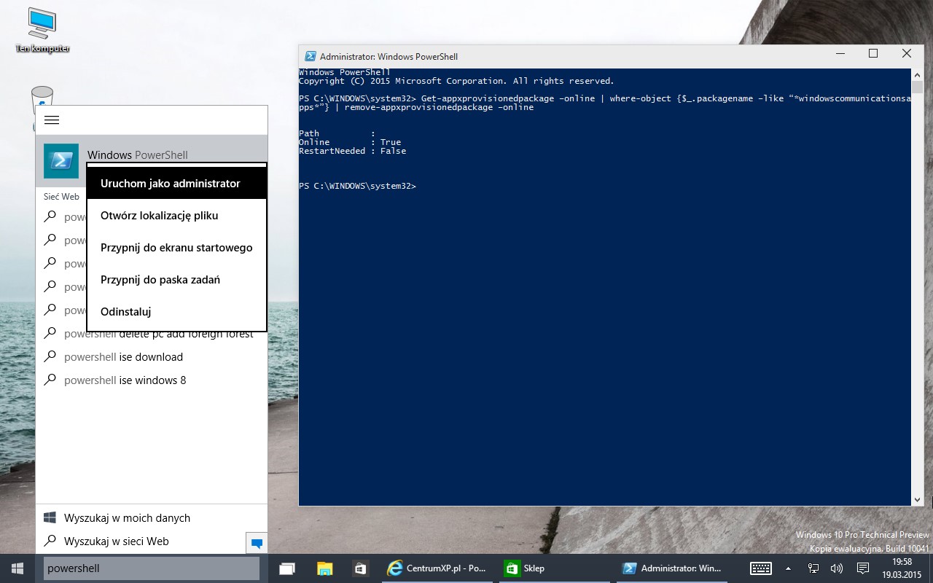Switch to CentrumXP.pl Internet Explorer window
933x583 pixels.
click(x=437, y=568)
